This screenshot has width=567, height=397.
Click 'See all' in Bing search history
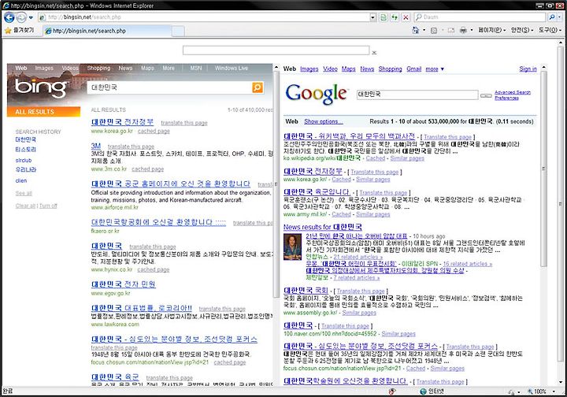pyautogui.click(x=24, y=193)
